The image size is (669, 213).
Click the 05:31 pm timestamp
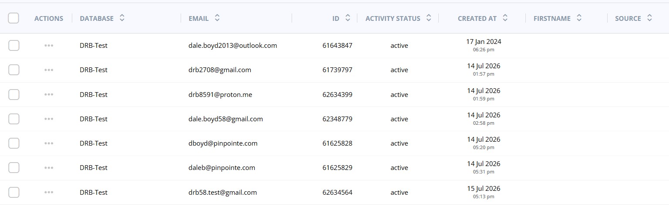484,172
